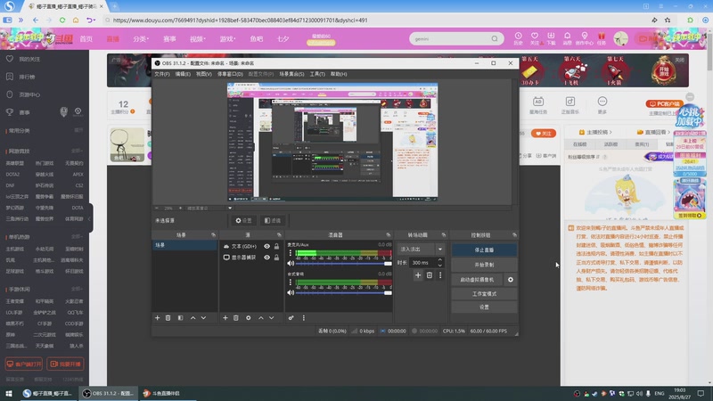Delete selected scene with trash icon
This screenshot has width=713, height=401.
point(168,318)
